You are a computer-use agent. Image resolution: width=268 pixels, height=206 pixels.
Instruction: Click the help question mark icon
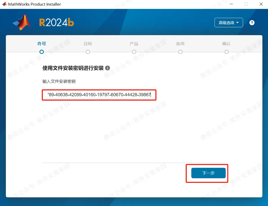(252, 23)
